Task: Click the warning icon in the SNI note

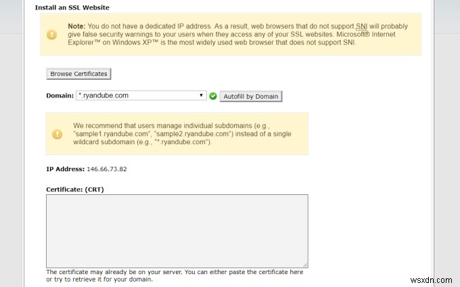Action: (x=51, y=35)
